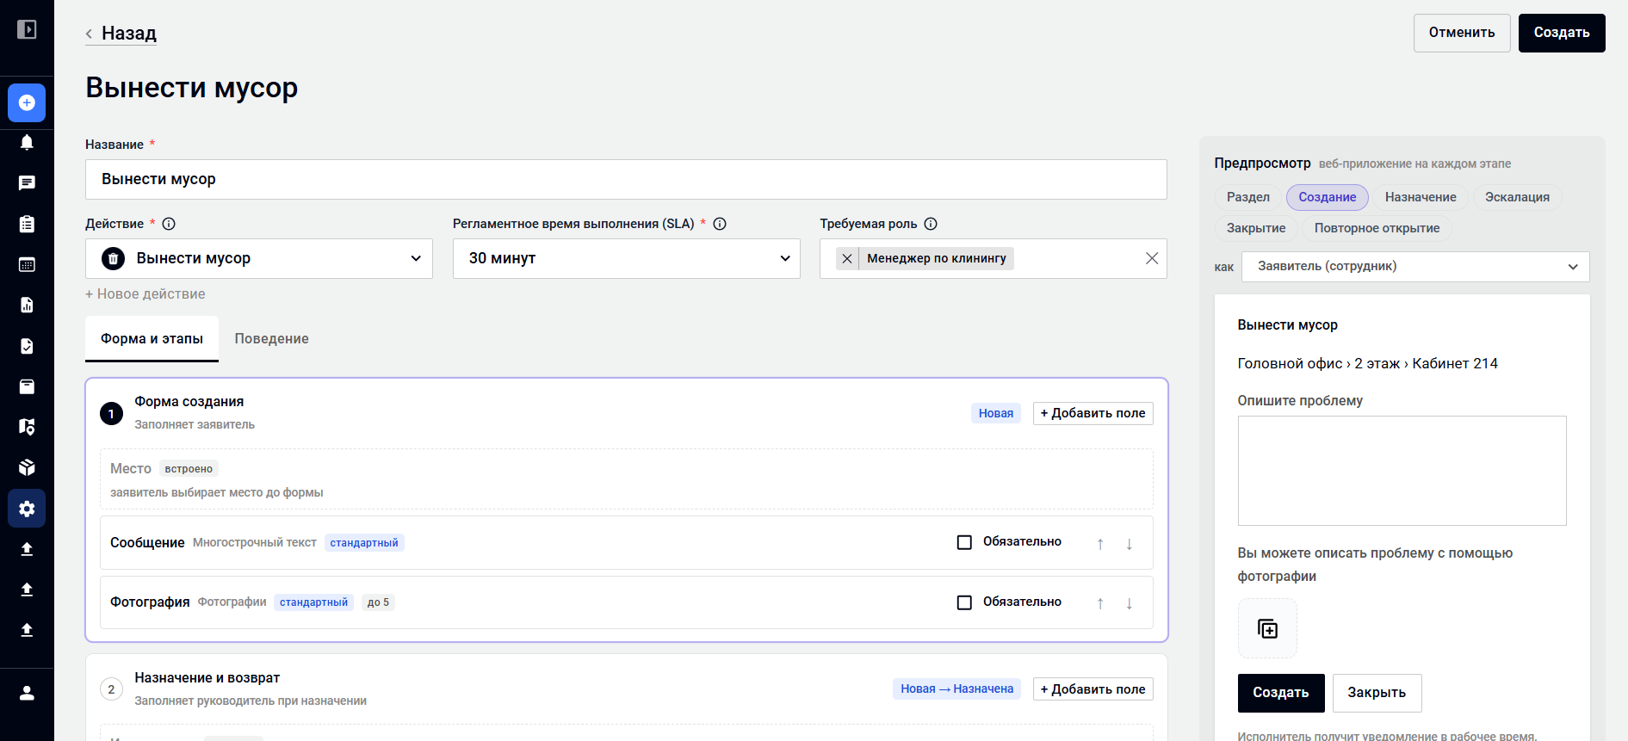Toggle Обязательно checkbox for Фотография

(x=964, y=602)
